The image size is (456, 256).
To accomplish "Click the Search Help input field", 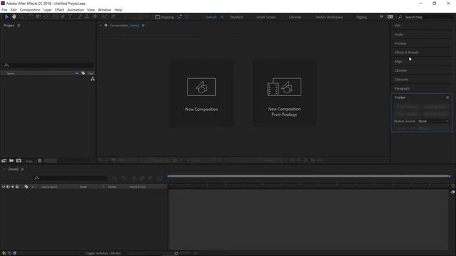I will click(429, 17).
